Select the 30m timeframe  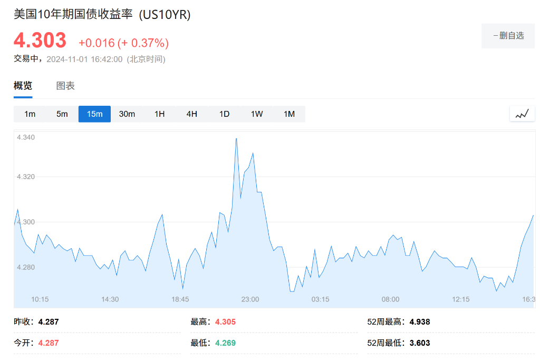coord(127,114)
